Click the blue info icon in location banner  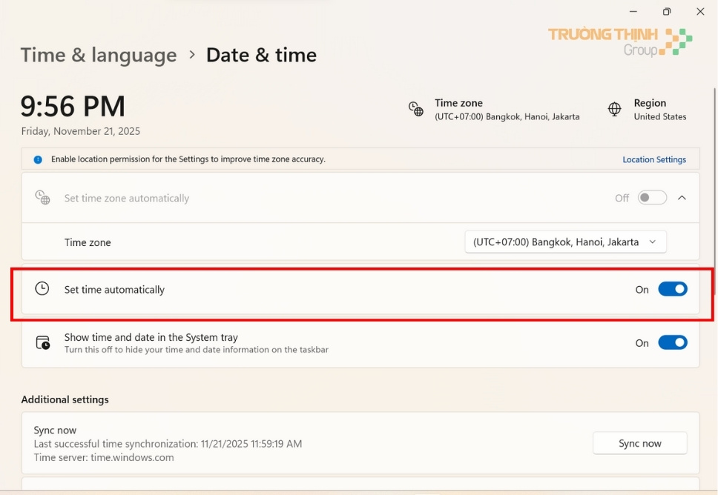point(38,159)
